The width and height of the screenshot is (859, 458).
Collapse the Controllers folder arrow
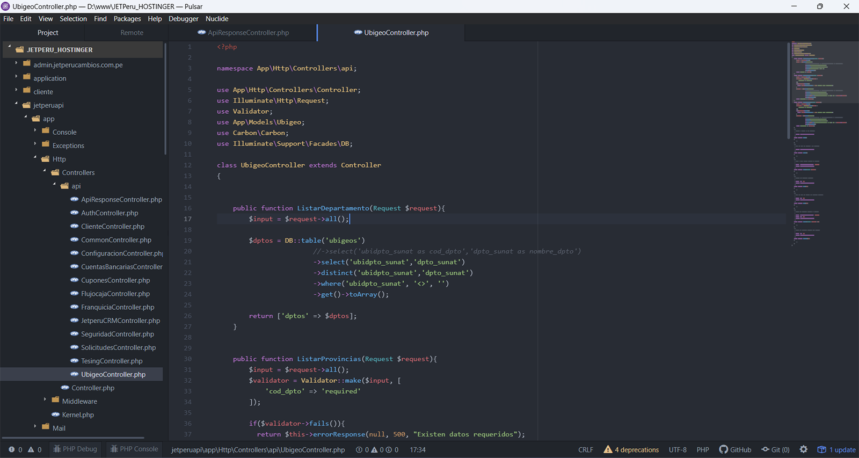[x=45, y=171]
